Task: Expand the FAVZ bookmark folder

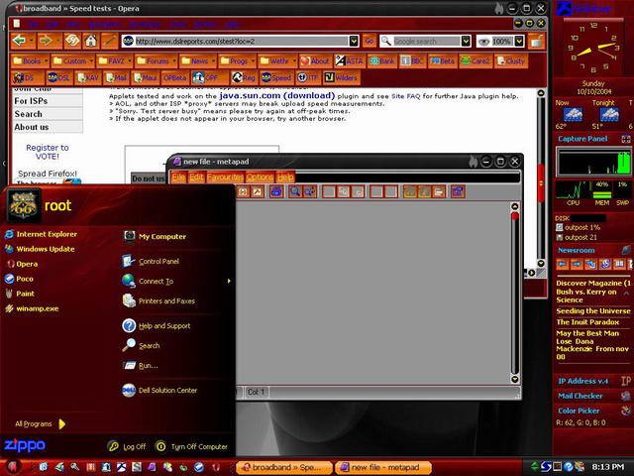Action: pyautogui.click(x=115, y=60)
